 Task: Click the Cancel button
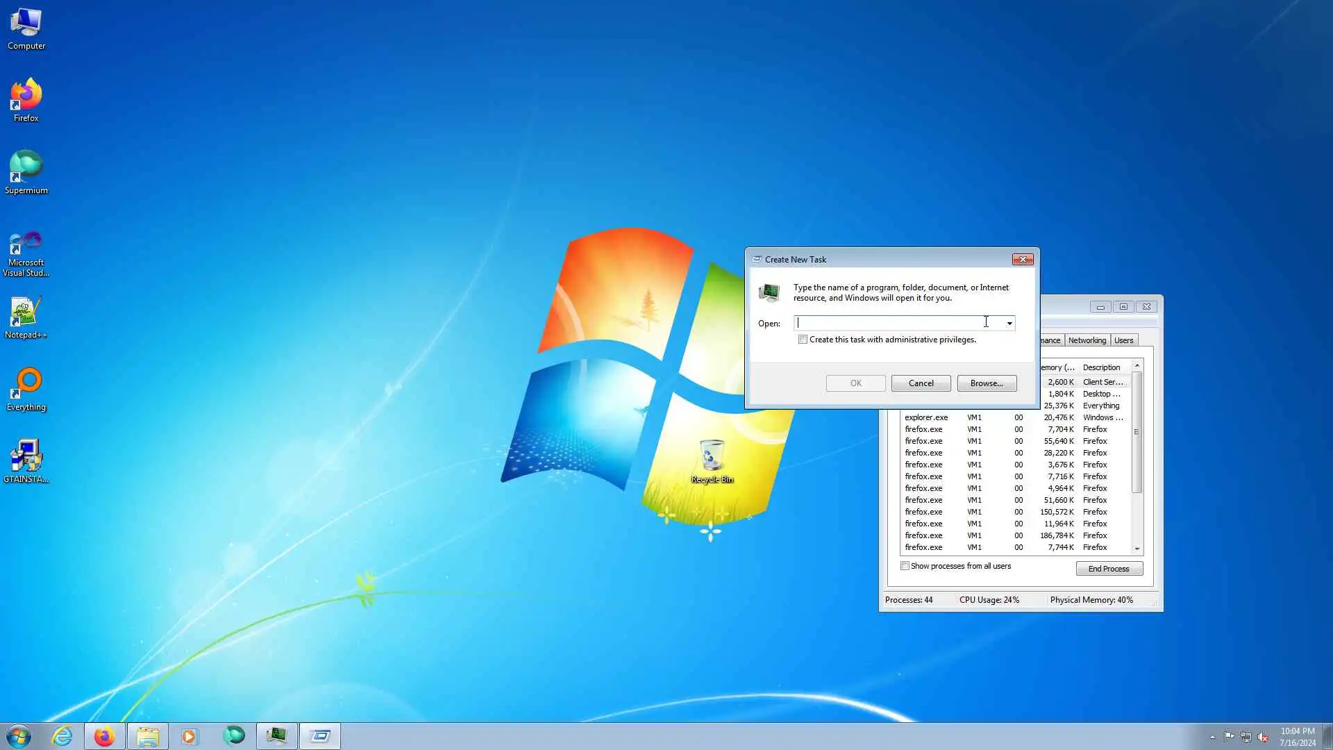tap(921, 383)
